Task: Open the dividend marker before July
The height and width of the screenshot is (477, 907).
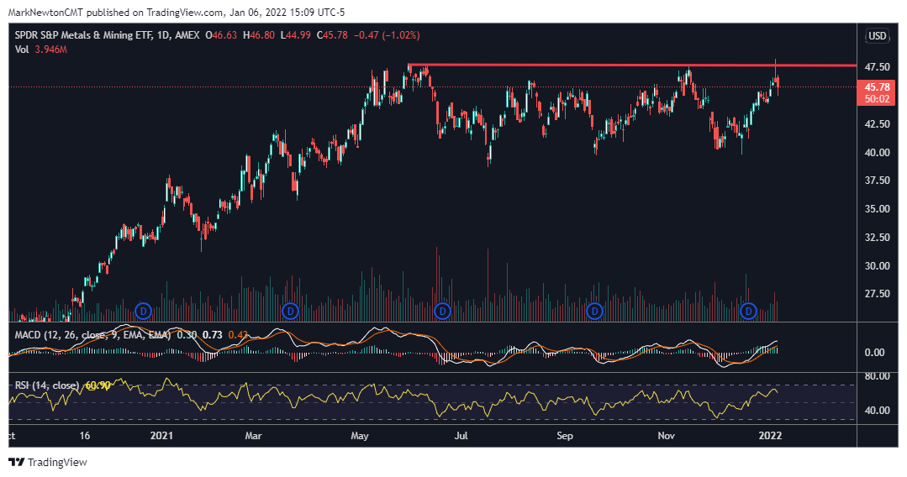Action: [x=442, y=311]
